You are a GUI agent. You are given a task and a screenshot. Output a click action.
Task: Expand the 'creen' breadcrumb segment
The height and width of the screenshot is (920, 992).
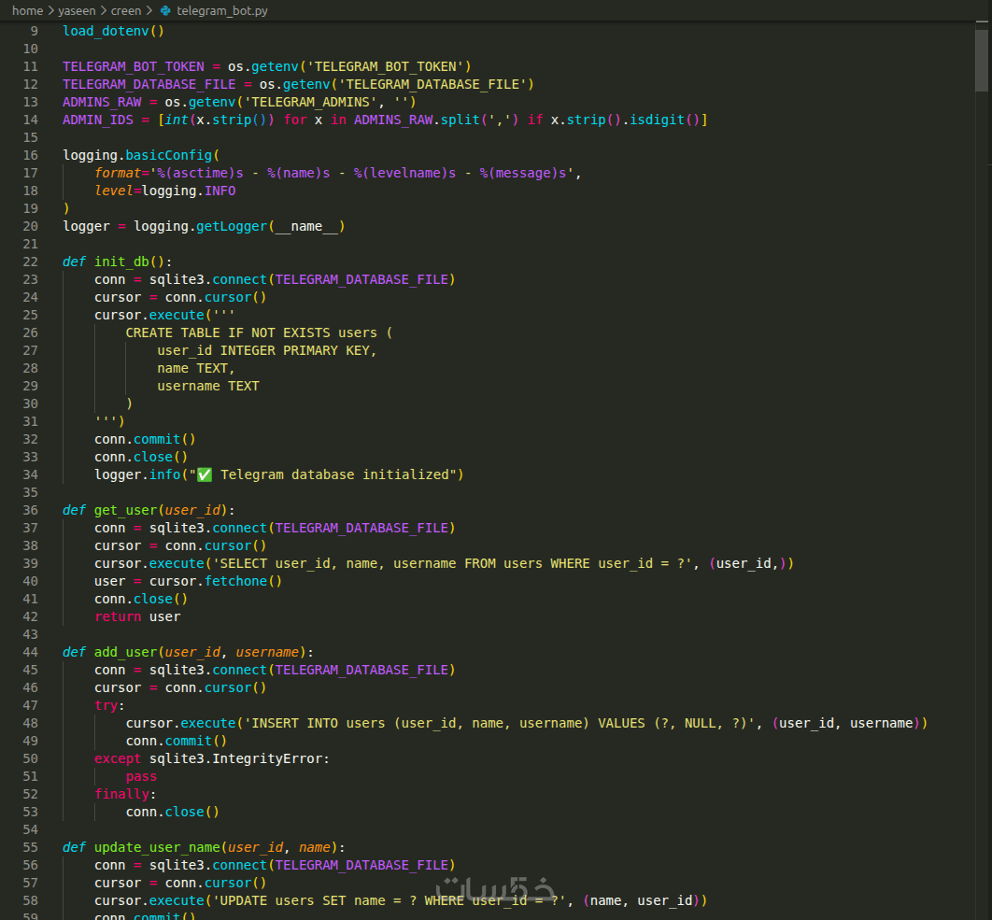(126, 11)
